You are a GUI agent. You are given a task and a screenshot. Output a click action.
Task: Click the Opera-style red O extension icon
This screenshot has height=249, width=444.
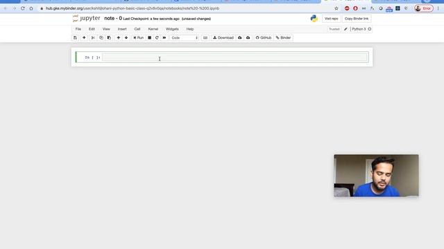click(x=355, y=8)
